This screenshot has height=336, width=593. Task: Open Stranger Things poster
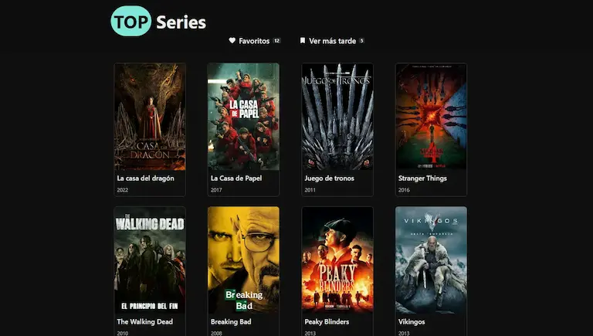point(431,117)
